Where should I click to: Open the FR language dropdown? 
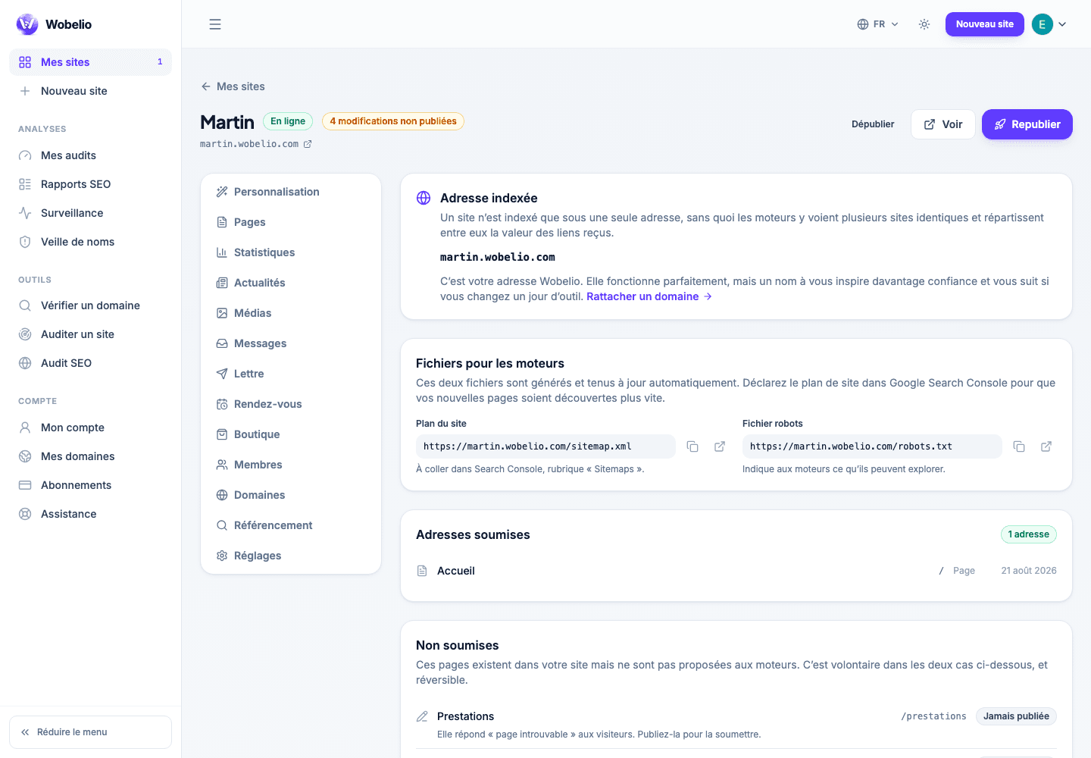point(877,24)
